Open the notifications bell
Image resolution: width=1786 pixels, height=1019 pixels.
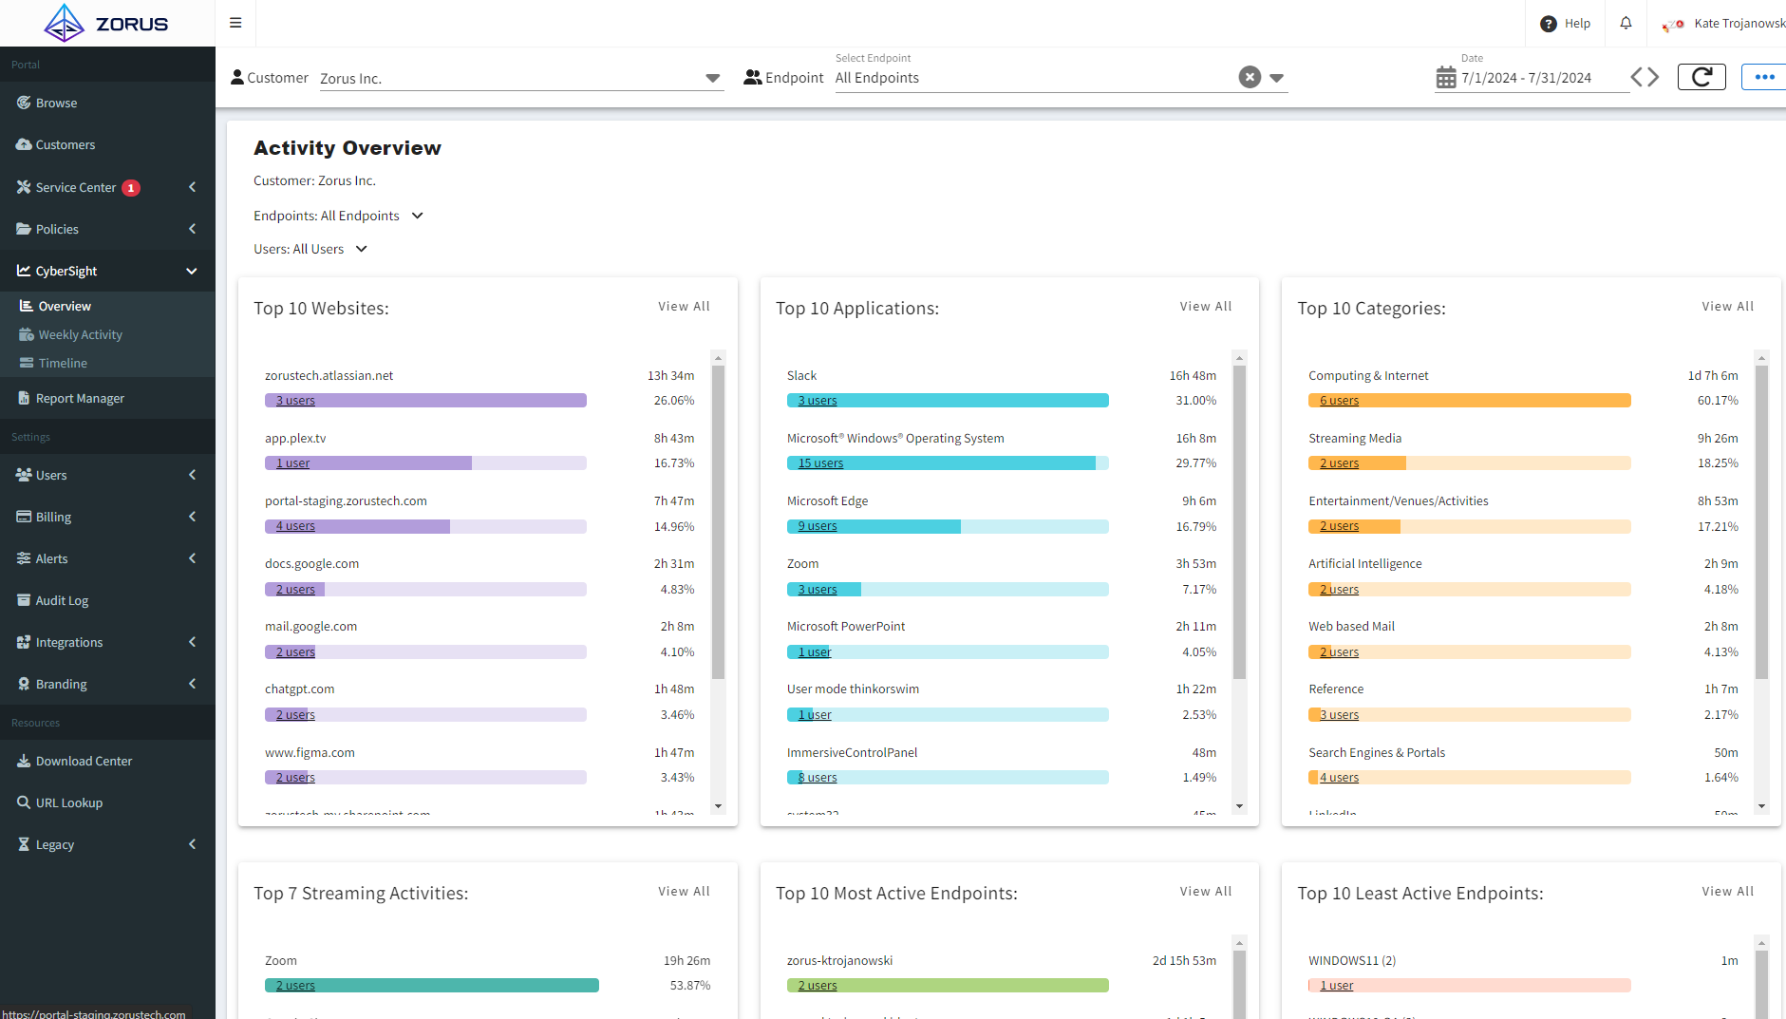click(x=1626, y=23)
